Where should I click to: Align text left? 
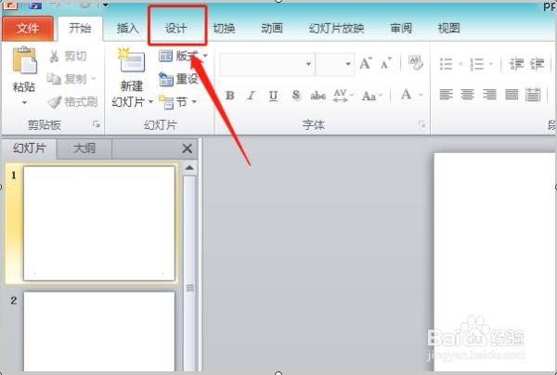pos(447,95)
